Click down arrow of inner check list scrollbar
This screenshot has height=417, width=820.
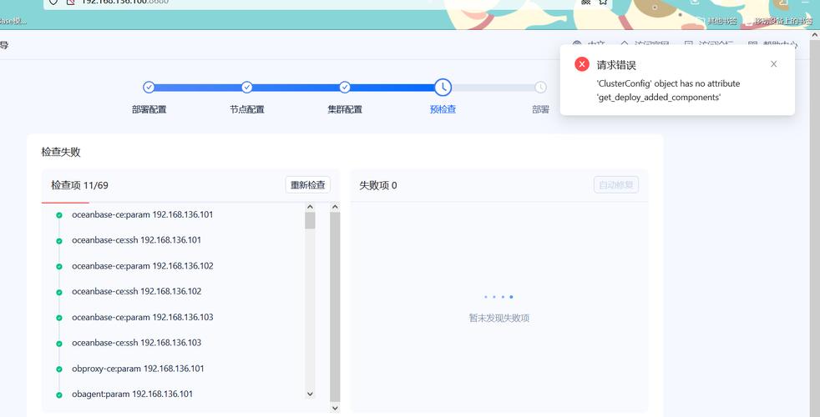pos(310,394)
